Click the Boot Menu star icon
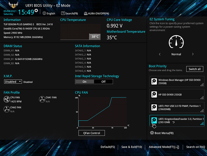 [x=152, y=133]
